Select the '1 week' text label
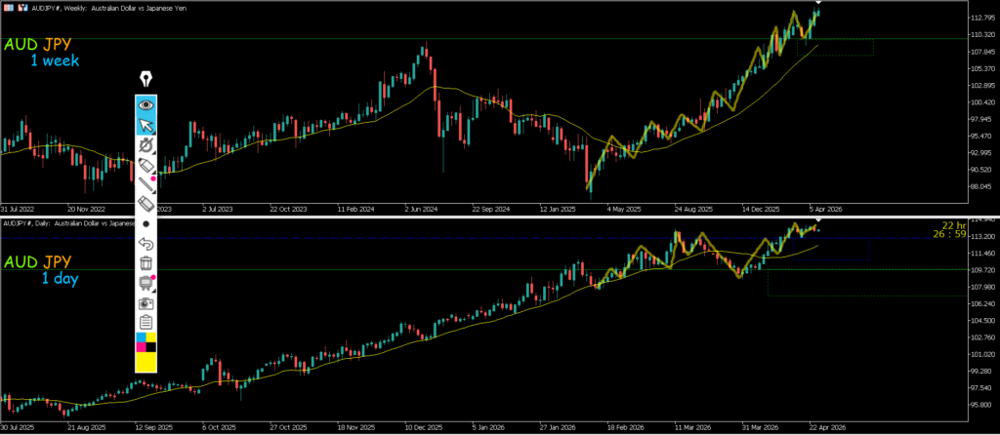The height and width of the screenshot is (435, 1000). point(55,61)
